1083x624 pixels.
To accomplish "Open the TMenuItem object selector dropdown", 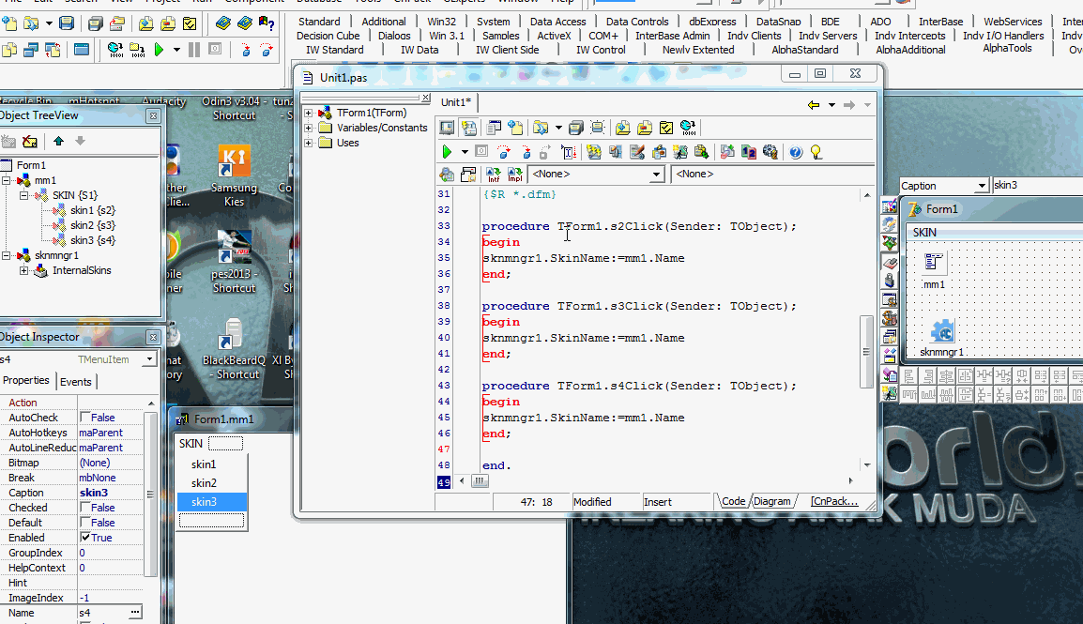I will [x=149, y=359].
